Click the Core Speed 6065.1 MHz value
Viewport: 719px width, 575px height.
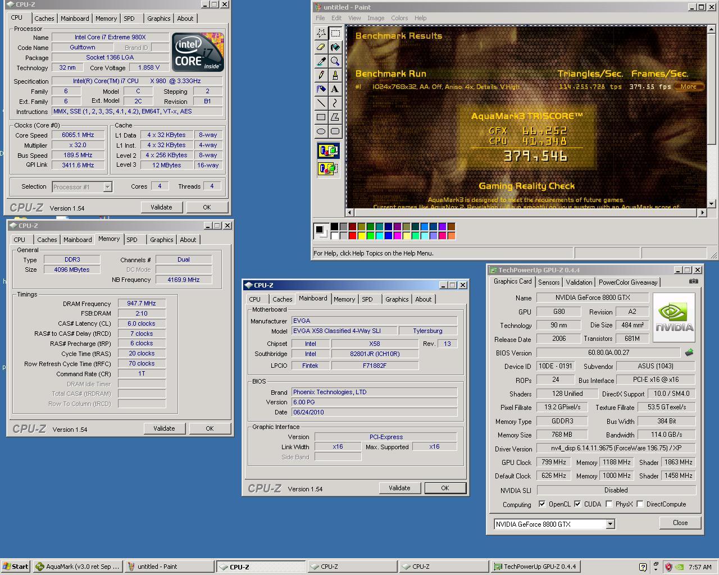pyautogui.click(x=78, y=135)
